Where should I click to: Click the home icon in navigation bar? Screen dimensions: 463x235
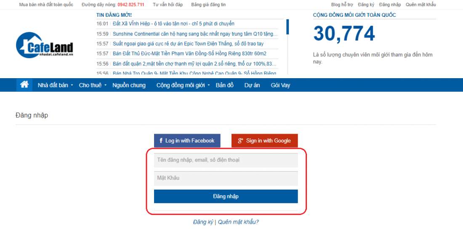(x=24, y=85)
